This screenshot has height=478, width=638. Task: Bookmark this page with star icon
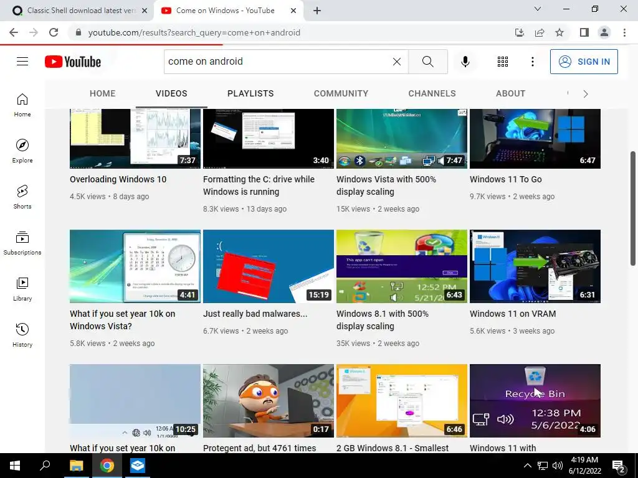tap(559, 32)
